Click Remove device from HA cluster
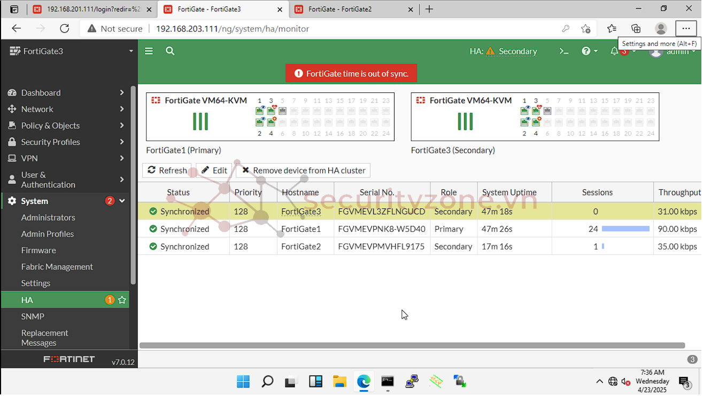The image size is (703, 396). [x=303, y=170]
